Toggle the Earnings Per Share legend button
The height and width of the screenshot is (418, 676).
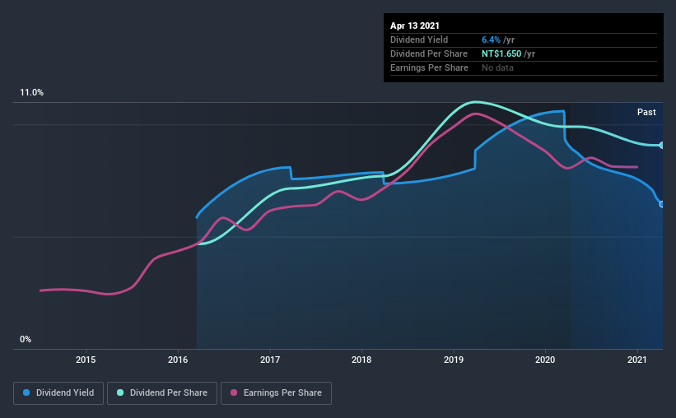[x=277, y=393]
